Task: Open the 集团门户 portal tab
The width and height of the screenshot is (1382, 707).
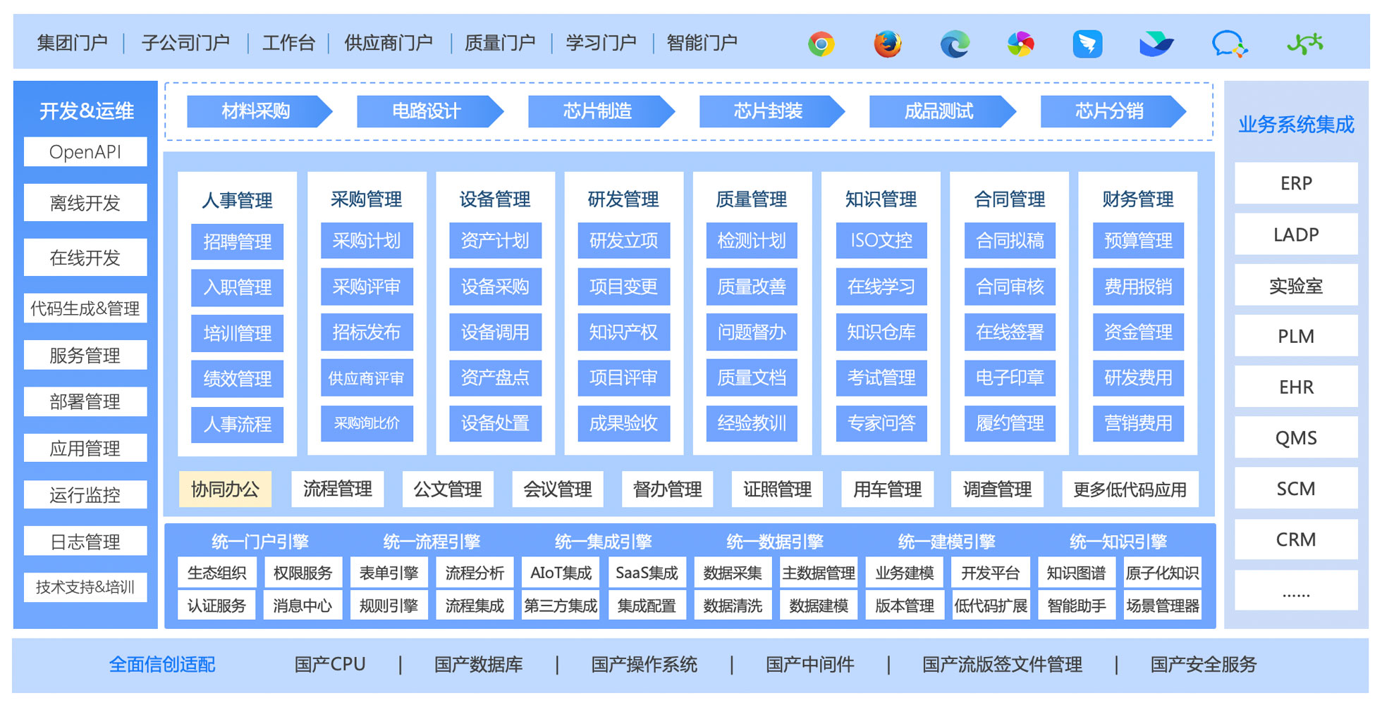Action: 72,43
